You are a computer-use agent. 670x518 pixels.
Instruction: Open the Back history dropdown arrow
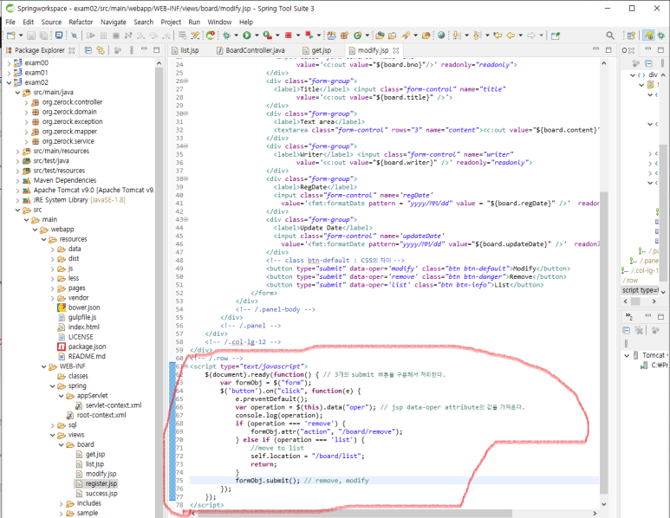[520, 36]
